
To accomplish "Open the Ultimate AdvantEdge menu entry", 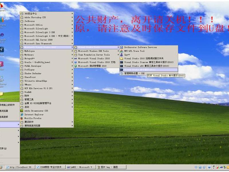I will pos(47,81).
